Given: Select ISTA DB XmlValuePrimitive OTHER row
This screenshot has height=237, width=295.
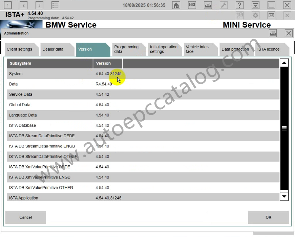Looking at the screenshot, I should pos(143,187).
